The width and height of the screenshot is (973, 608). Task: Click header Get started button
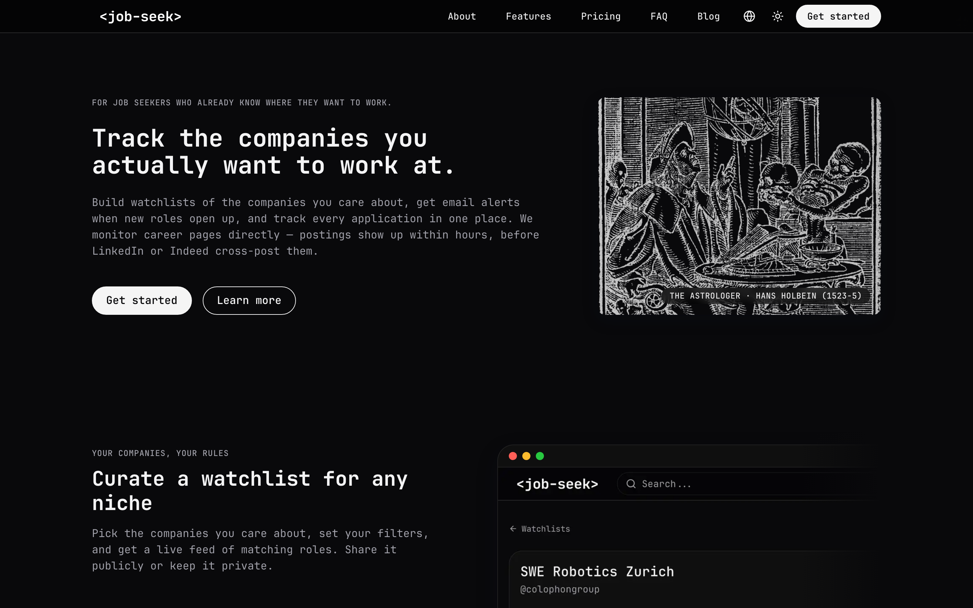click(838, 17)
